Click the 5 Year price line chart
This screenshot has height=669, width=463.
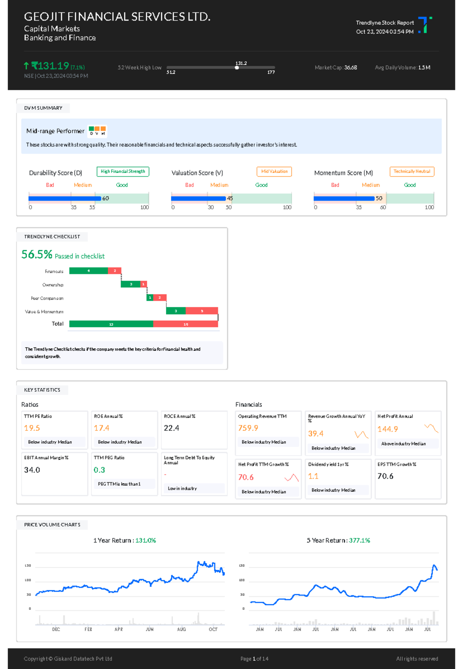[344, 586]
